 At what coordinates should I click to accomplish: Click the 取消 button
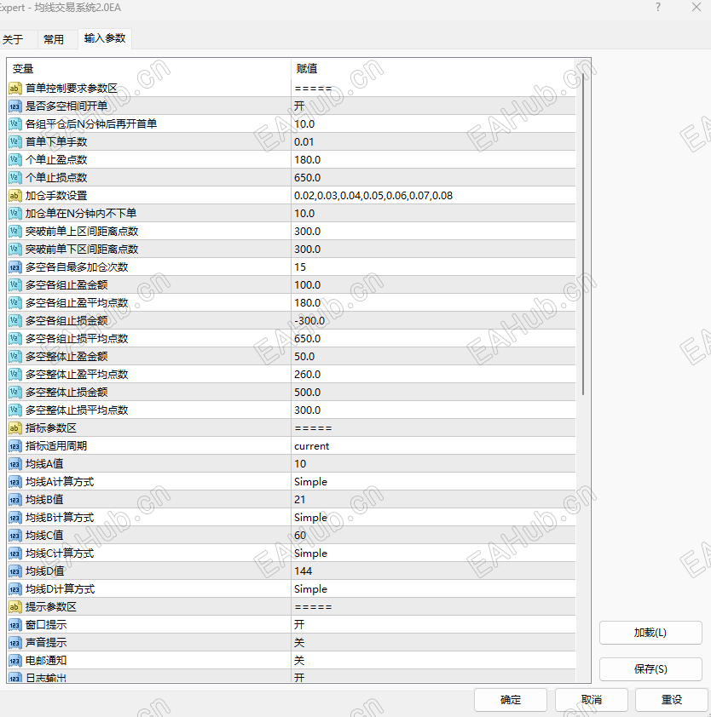(592, 700)
